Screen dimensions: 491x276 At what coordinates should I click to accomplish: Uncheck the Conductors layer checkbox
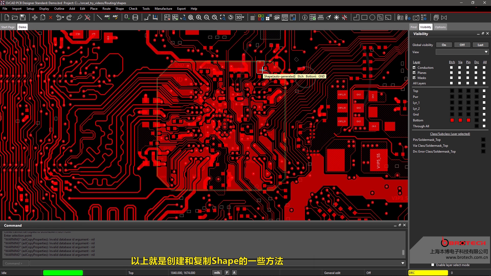[x=414, y=67]
